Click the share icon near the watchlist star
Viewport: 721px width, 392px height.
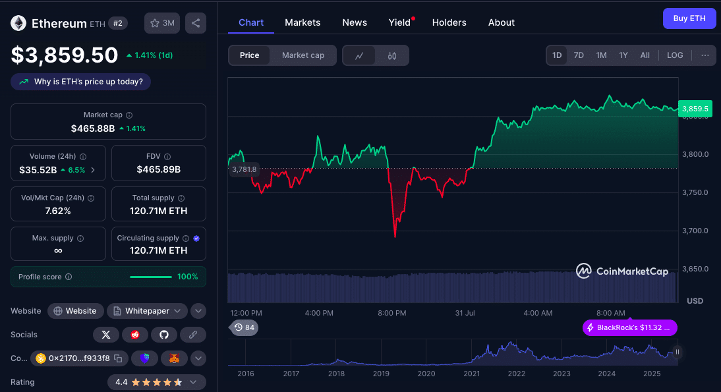coord(195,22)
